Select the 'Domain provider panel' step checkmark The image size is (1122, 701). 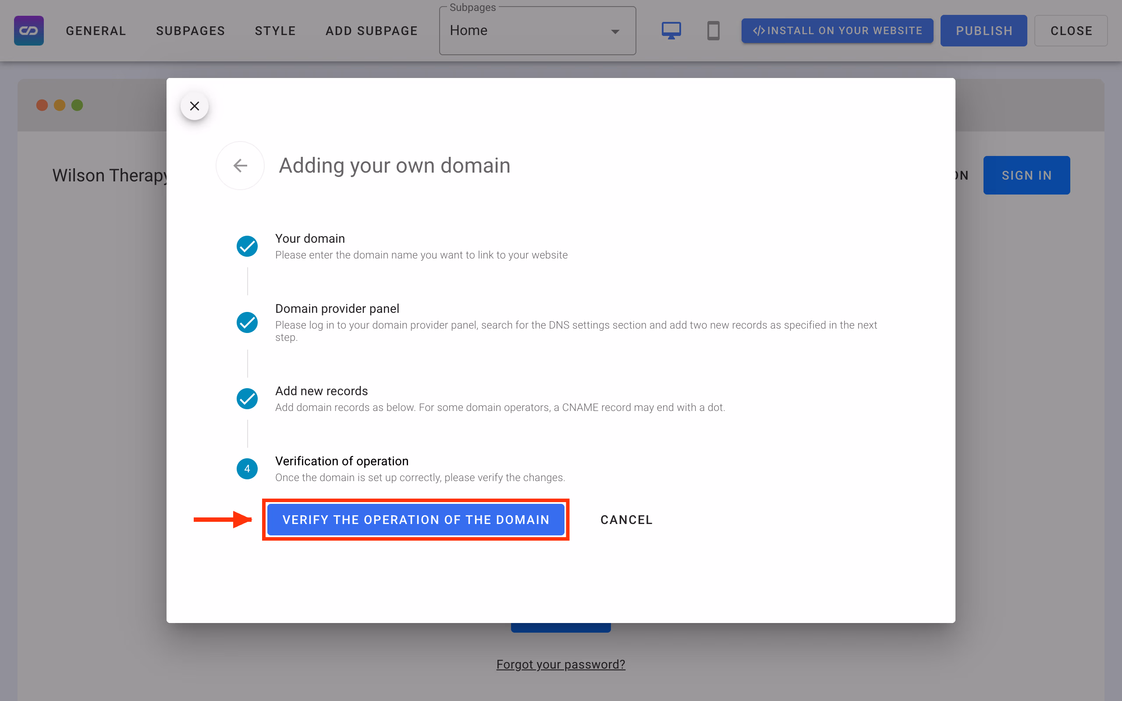click(x=247, y=322)
